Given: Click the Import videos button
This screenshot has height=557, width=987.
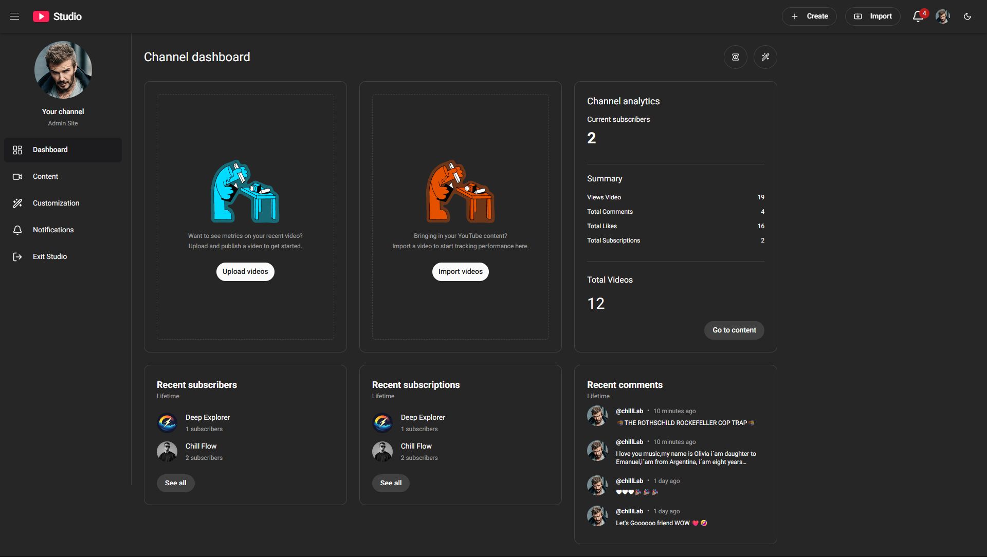Looking at the screenshot, I should [460, 271].
